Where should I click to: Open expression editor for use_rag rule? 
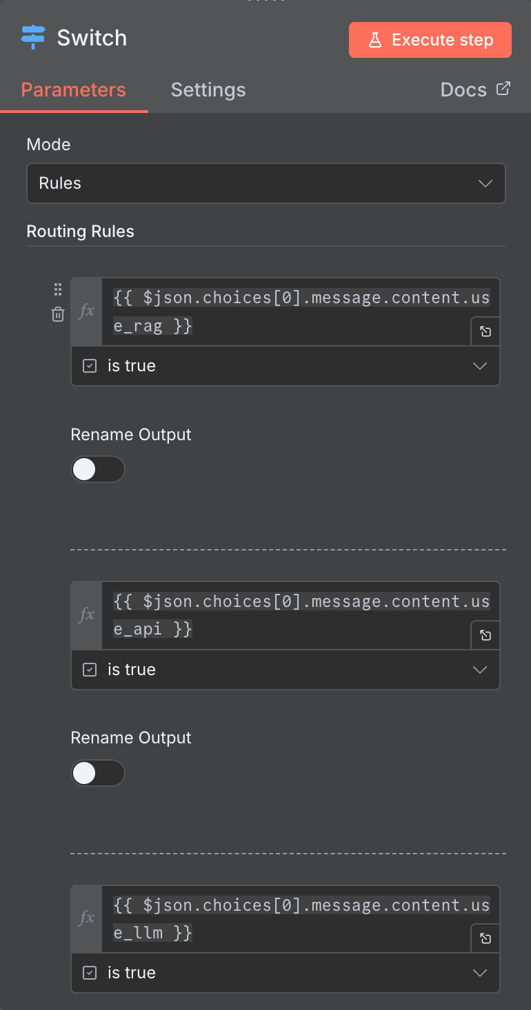click(x=485, y=331)
